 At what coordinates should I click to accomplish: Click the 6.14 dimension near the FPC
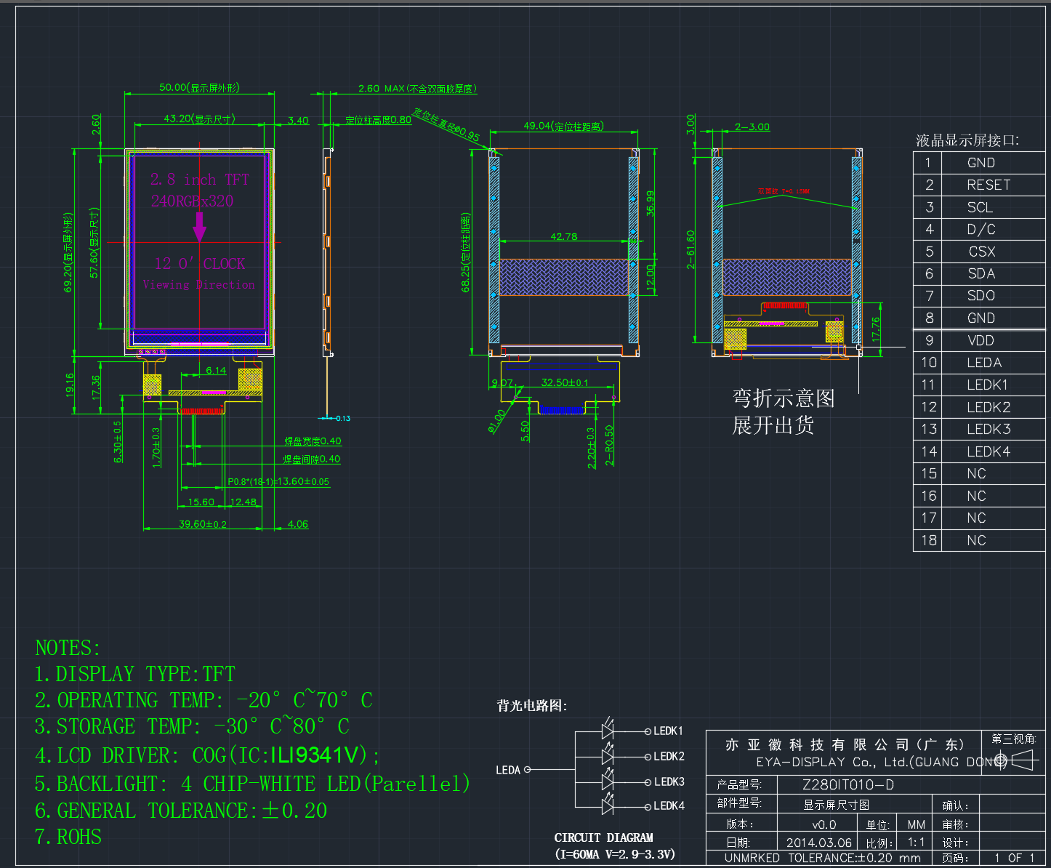tap(216, 370)
